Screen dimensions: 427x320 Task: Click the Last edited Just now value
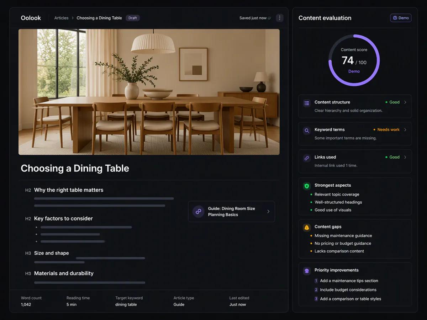click(238, 305)
